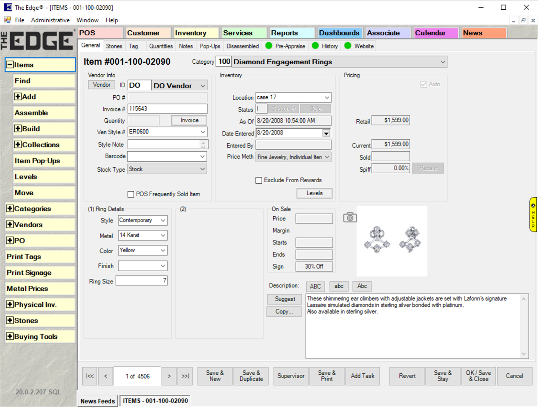Check POS Frequently Sold Item box

pos(131,194)
